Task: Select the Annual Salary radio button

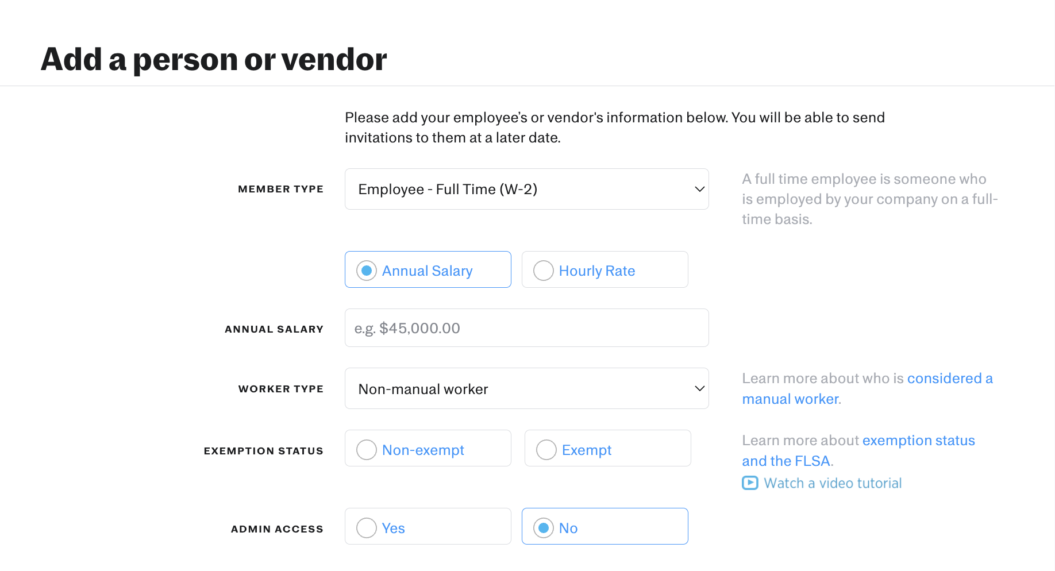Action: click(x=367, y=271)
